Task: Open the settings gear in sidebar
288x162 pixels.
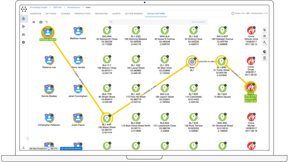Action: 24,42
